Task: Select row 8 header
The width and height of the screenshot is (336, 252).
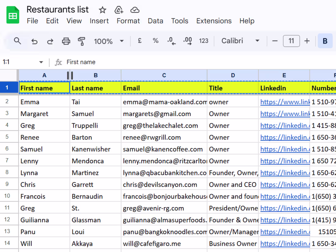Action: click(9, 172)
